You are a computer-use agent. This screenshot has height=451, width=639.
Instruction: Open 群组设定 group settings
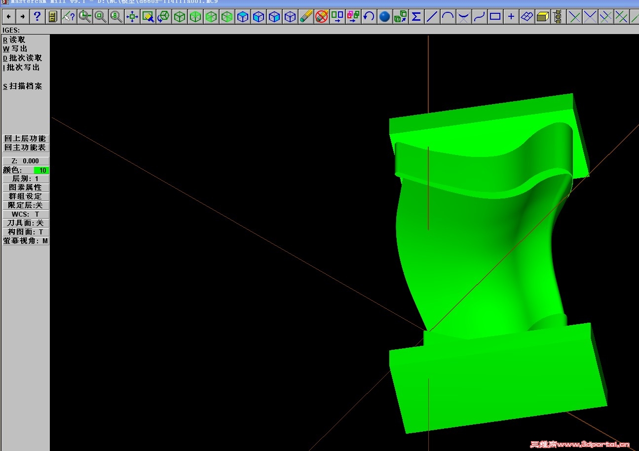click(x=26, y=196)
